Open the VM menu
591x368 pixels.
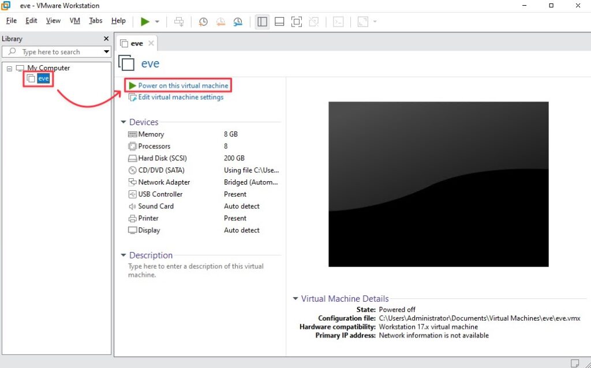[x=75, y=21]
